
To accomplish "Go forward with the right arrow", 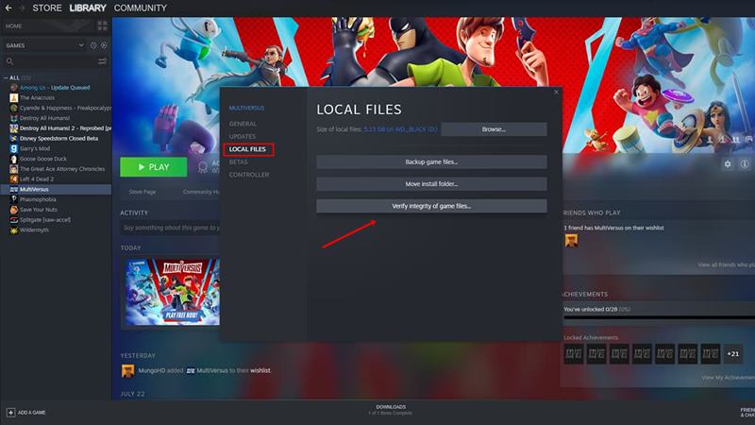I will coord(22,8).
